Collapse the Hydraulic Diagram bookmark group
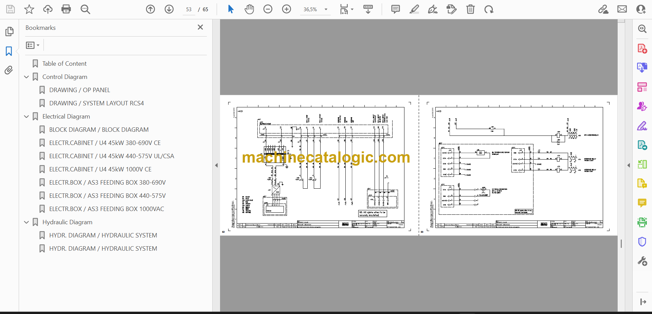Image resolution: width=652 pixels, height=314 pixels. click(26, 222)
